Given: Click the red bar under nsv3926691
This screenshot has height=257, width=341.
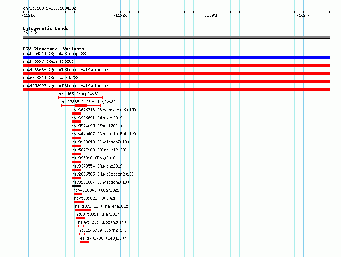Looking at the screenshot, I should (x=76, y=122).
